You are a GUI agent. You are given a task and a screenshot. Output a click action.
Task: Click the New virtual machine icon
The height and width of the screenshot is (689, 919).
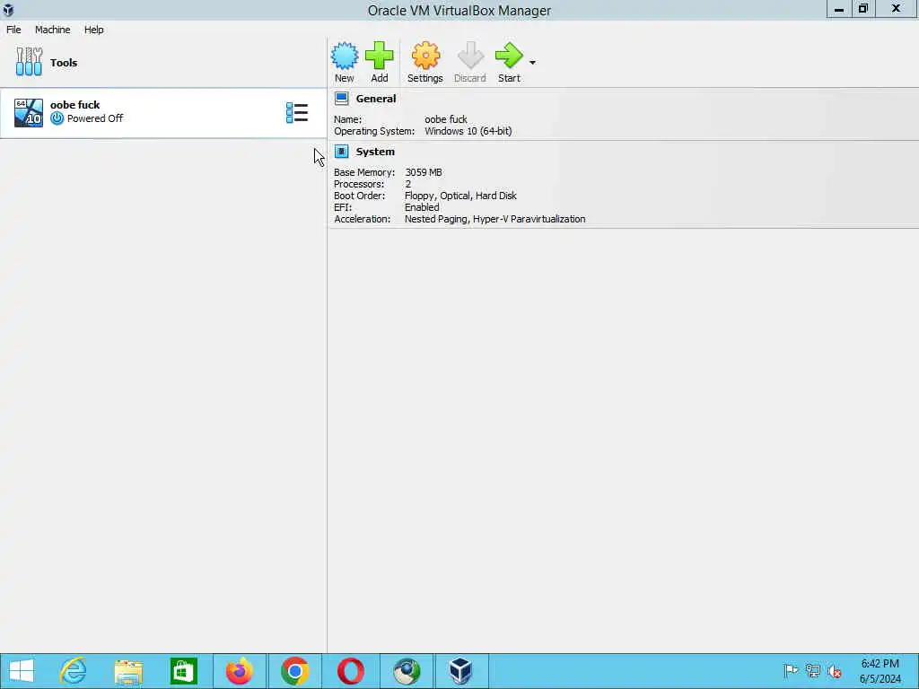[344, 57]
